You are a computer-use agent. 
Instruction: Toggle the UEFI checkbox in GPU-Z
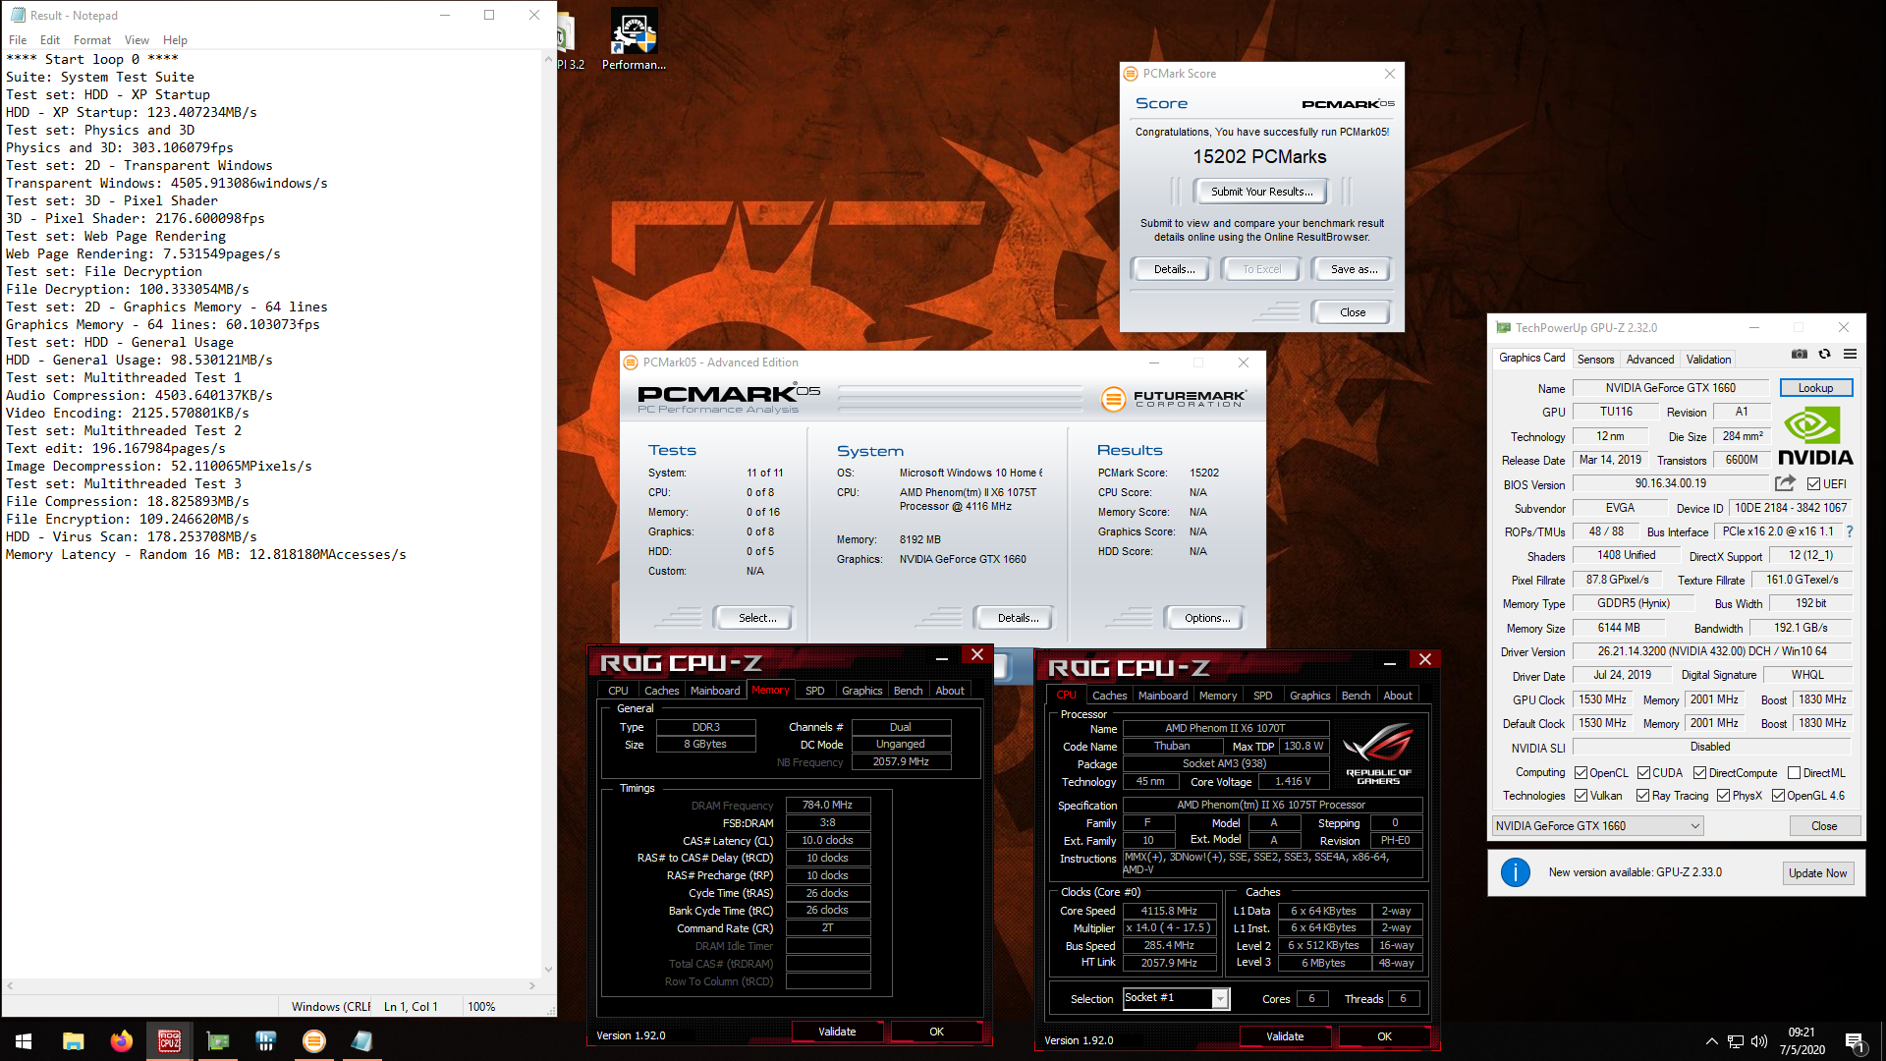1813,483
